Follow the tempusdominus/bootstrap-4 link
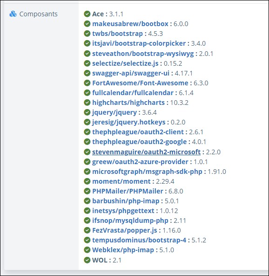 coord(139,240)
